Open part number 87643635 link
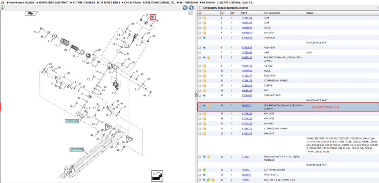The image size is (379, 183). [247, 38]
